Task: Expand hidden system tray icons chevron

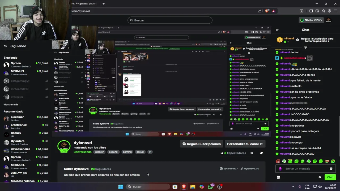Action: [293, 187]
